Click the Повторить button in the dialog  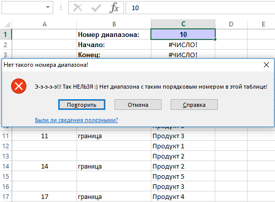point(82,105)
